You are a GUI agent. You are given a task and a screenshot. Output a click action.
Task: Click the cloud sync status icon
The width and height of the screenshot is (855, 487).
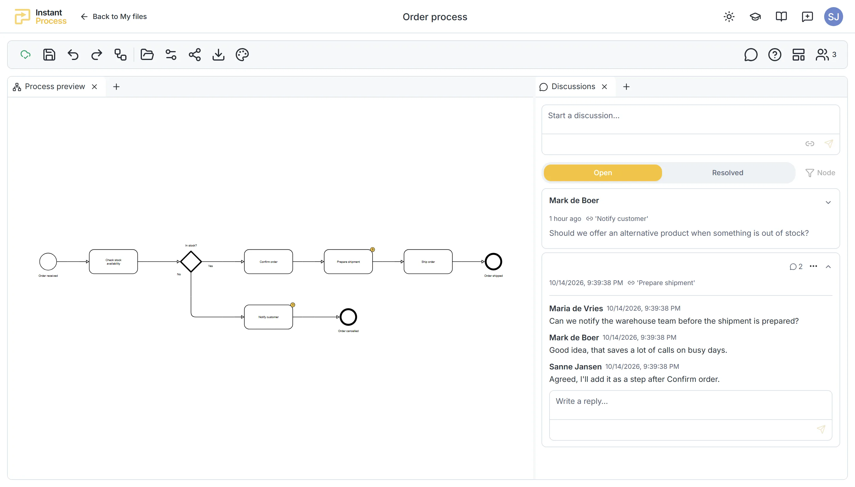26,55
